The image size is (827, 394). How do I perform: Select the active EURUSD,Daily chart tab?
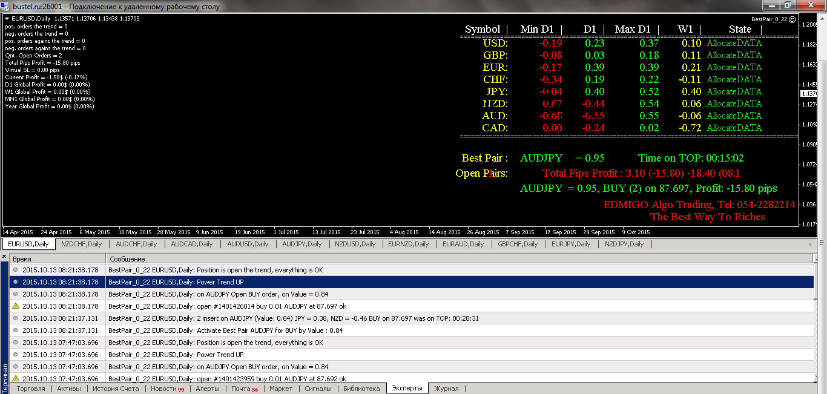pos(28,244)
